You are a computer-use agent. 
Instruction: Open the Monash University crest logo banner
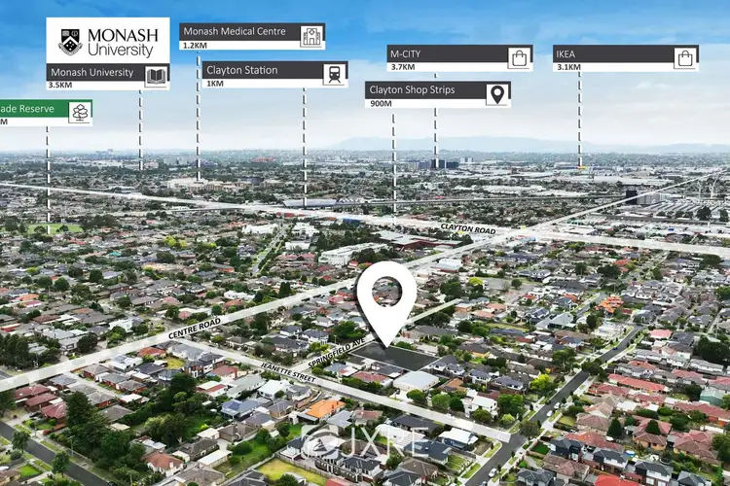click(108, 41)
